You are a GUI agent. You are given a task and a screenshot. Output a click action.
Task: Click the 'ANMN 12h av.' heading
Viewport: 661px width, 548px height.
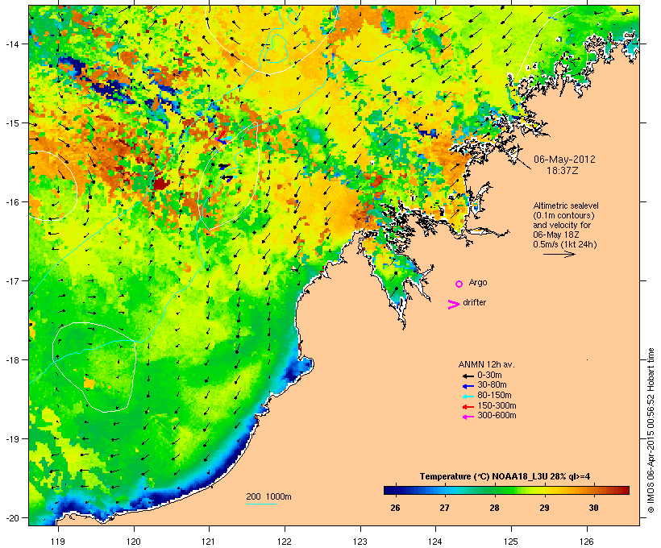(x=486, y=364)
